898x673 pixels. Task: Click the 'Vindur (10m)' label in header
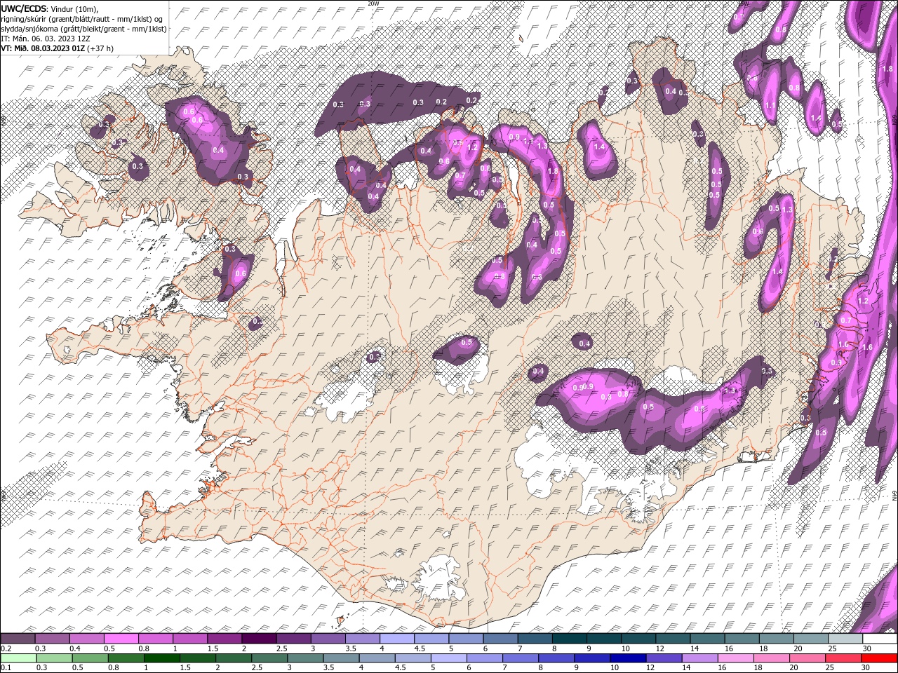click(x=74, y=8)
